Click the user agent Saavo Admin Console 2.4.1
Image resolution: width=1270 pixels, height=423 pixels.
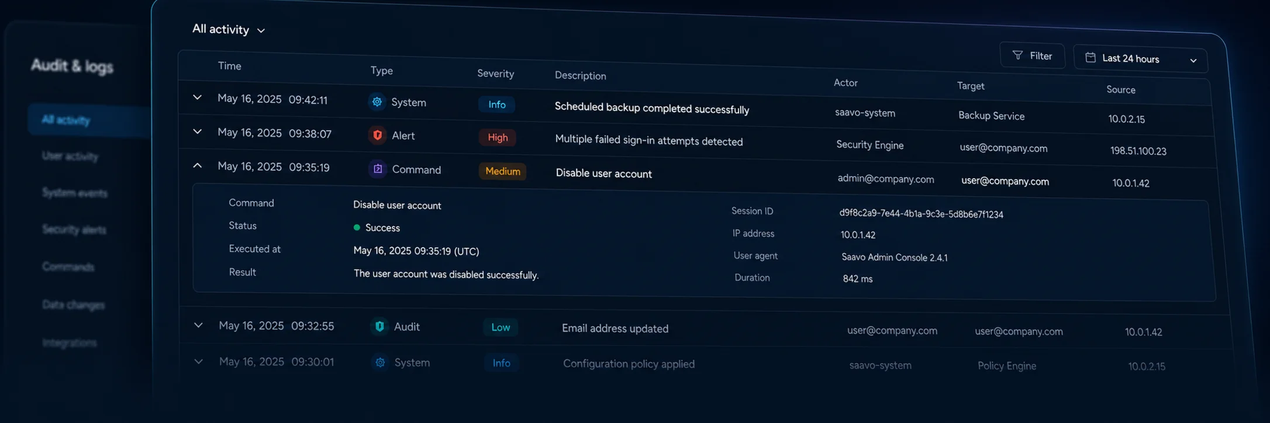(895, 258)
